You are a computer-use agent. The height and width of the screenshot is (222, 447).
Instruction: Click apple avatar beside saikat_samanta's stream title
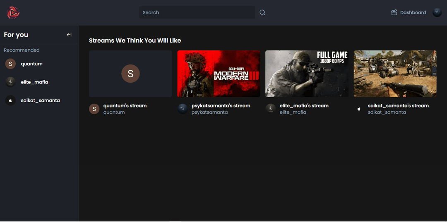point(359,109)
